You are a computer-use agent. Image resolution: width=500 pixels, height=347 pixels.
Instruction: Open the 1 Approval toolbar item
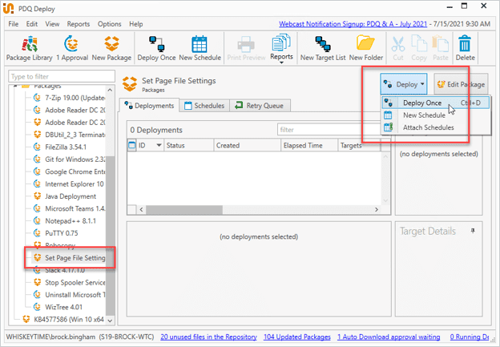click(x=72, y=48)
